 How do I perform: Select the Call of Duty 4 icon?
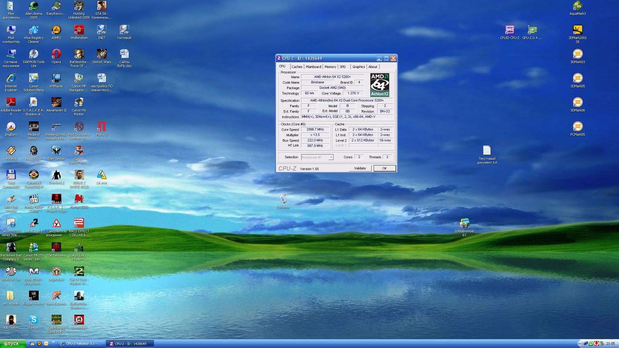point(79,252)
